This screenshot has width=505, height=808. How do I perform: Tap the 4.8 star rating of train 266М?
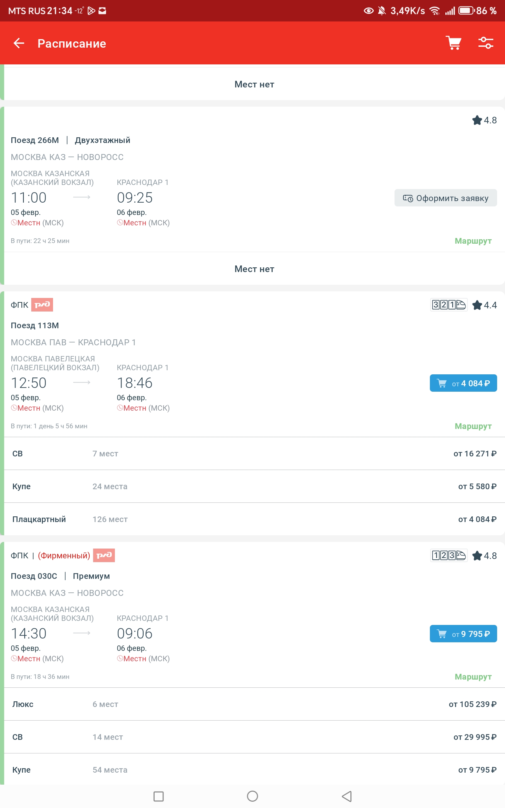(484, 120)
